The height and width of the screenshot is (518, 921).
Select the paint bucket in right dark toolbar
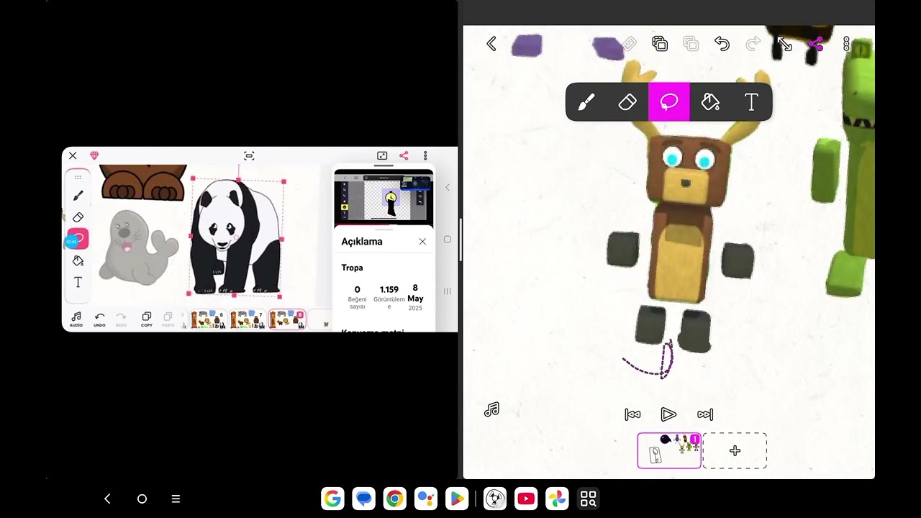coord(710,102)
